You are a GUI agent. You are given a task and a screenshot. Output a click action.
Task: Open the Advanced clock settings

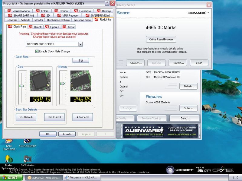tap(83, 117)
